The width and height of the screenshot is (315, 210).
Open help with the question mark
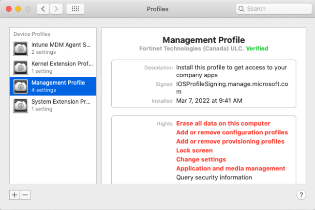(x=300, y=195)
